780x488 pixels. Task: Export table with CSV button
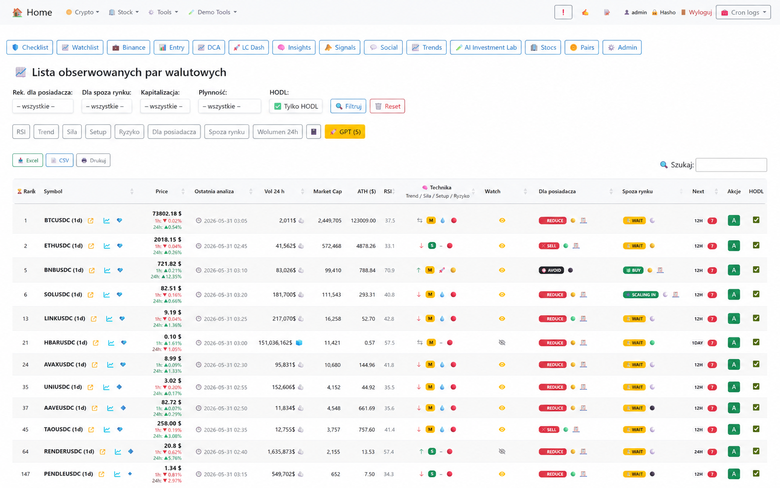60,160
